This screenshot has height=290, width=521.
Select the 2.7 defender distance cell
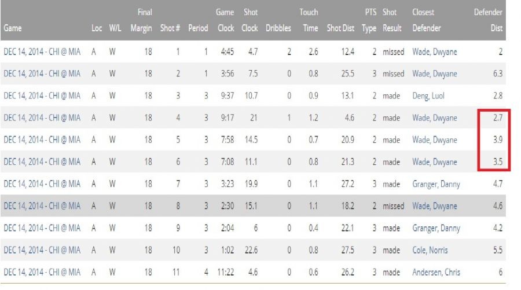click(496, 118)
